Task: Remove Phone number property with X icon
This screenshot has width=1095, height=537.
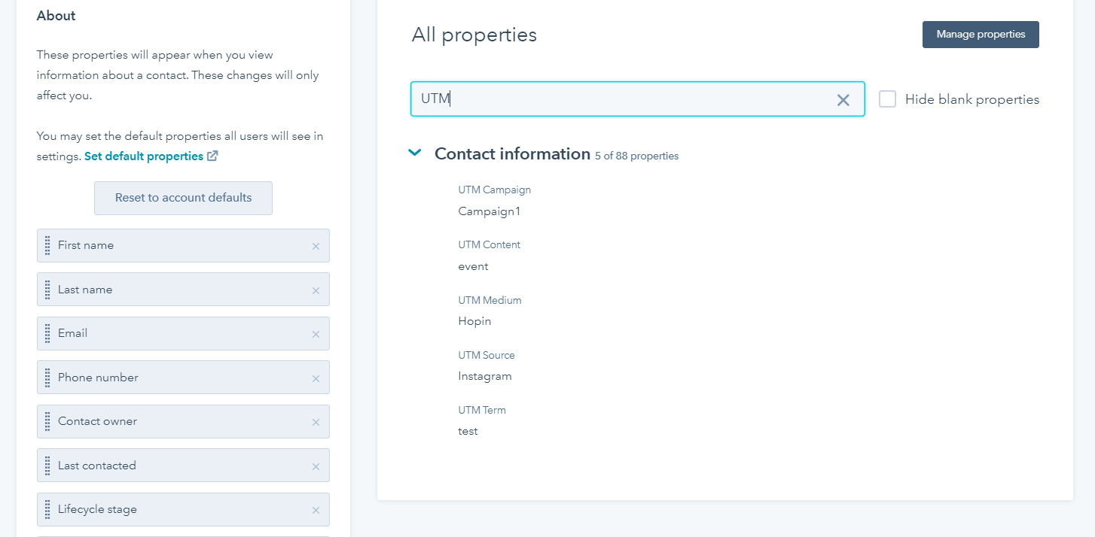Action: (x=316, y=378)
